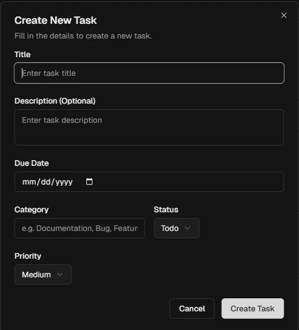Click the "Fill in the details" subtitle text
Viewport: 299px width, 330px height.
[x=83, y=36]
